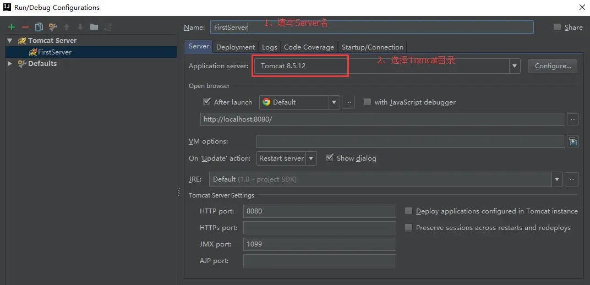Click the panel splitter grip handle
Image resolution: width=590 pixels, height=285 pixels.
[x=179, y=192]
